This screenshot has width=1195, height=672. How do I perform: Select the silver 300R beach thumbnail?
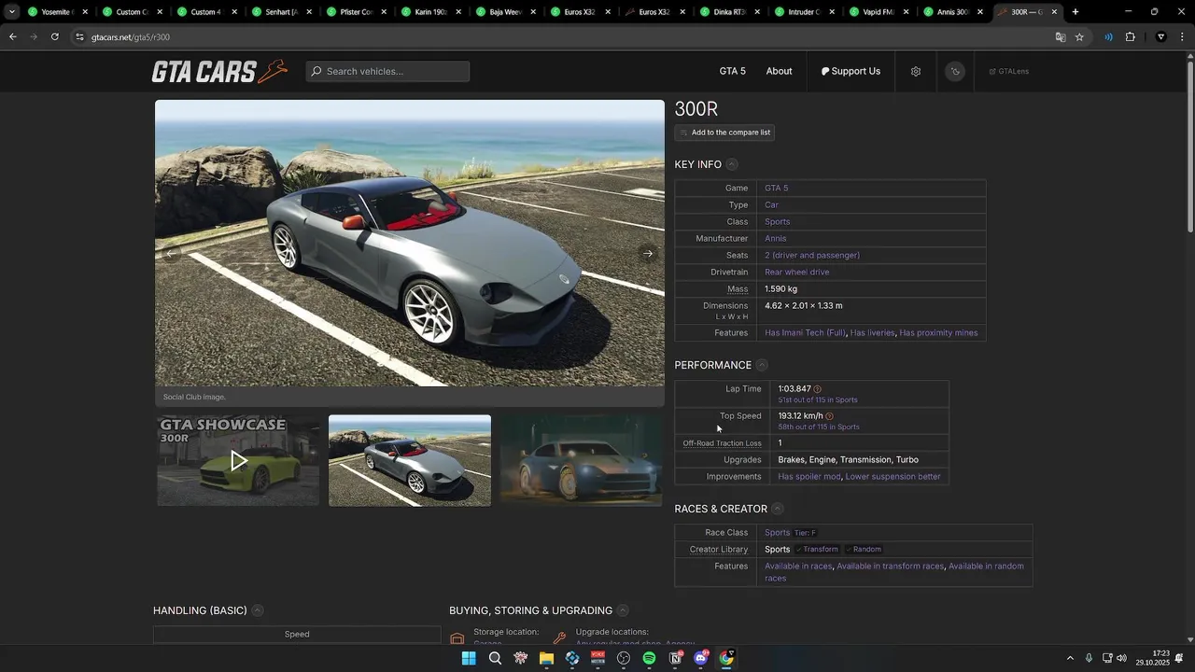pos(410,460)
